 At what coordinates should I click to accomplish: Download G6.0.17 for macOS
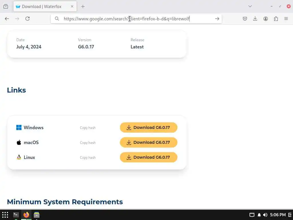click(x=149, y=142)
